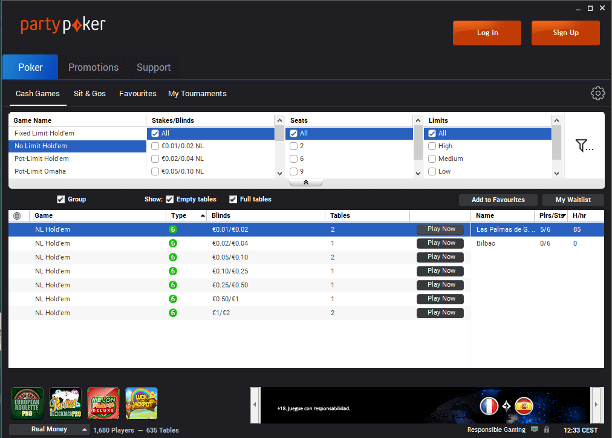Viewport: 612px width, 438px height.
Task: Check the €0.01/0.02 NL stakes filter
Action: [x=155, y=146]
